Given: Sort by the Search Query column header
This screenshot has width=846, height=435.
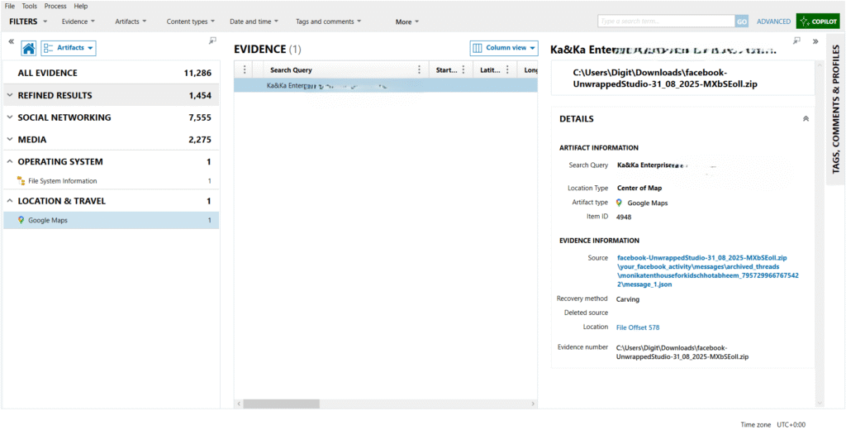Looking at the screenshot, I should pyautogui.click(x=291, y=69).
